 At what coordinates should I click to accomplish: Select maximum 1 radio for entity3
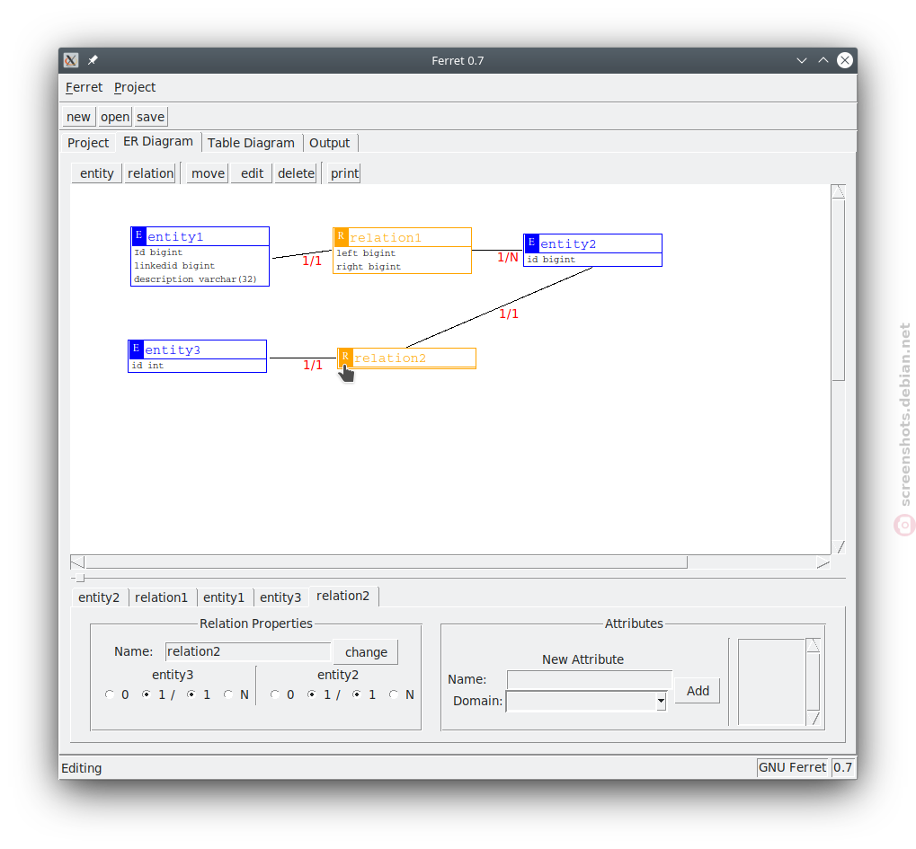(191, 694)
